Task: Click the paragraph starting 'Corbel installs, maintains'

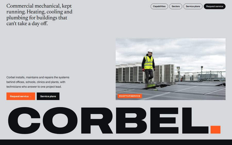Action: [38, 82]
